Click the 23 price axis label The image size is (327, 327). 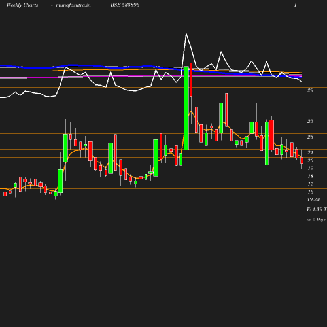[x=310, y=137]
